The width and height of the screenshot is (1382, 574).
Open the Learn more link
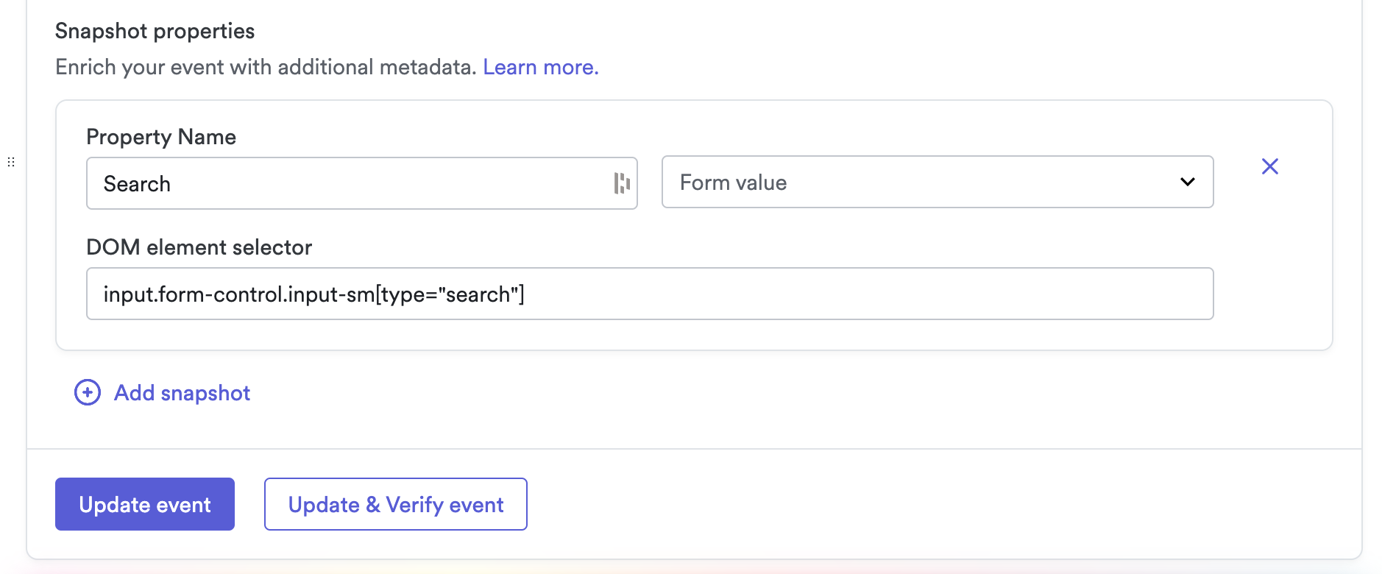541,67
